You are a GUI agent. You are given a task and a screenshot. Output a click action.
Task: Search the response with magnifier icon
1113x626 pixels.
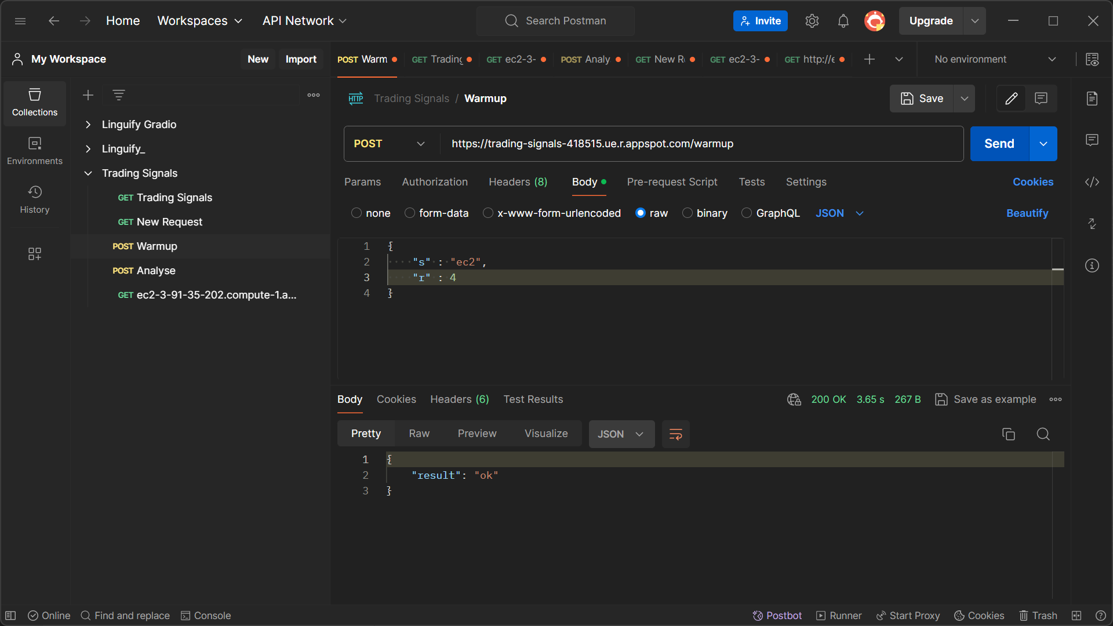(x=1043, y=434)
